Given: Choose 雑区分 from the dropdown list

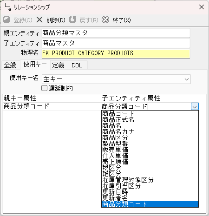Looking at the screenshot, I should 150,174.
